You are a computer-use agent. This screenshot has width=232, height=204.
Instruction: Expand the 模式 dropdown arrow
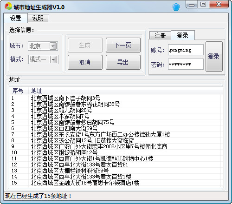click(54, 59)
